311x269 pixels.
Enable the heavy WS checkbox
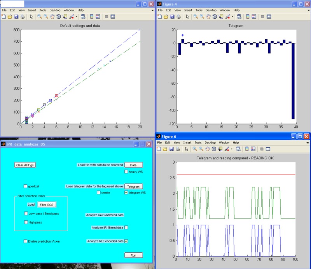(x=126, y=171)
